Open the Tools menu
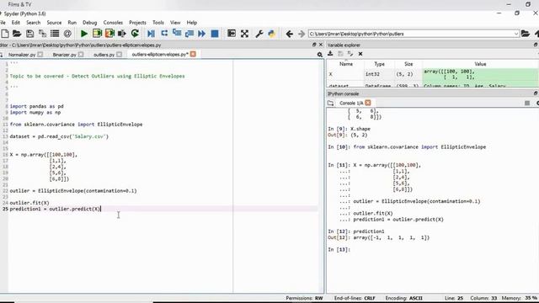 (158, 23)
